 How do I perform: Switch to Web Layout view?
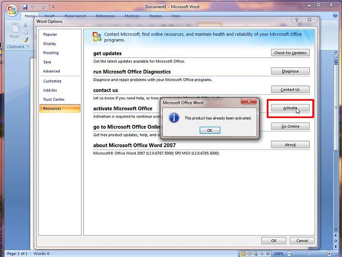coord(255,254)
